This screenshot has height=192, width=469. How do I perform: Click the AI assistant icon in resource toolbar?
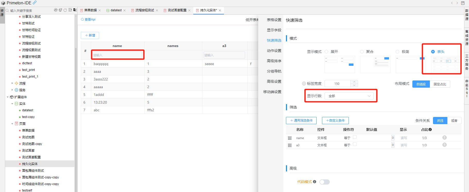(56, 10)
